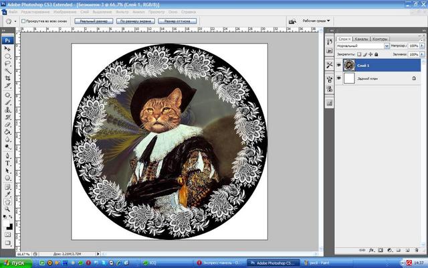Expand the layer opacity slider arrow
Image resolution: width=428 pixels, height=268 pixels.
pos(421,46)
